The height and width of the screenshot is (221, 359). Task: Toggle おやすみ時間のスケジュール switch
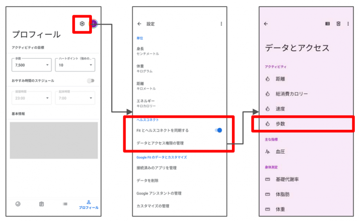coord(90,81)
